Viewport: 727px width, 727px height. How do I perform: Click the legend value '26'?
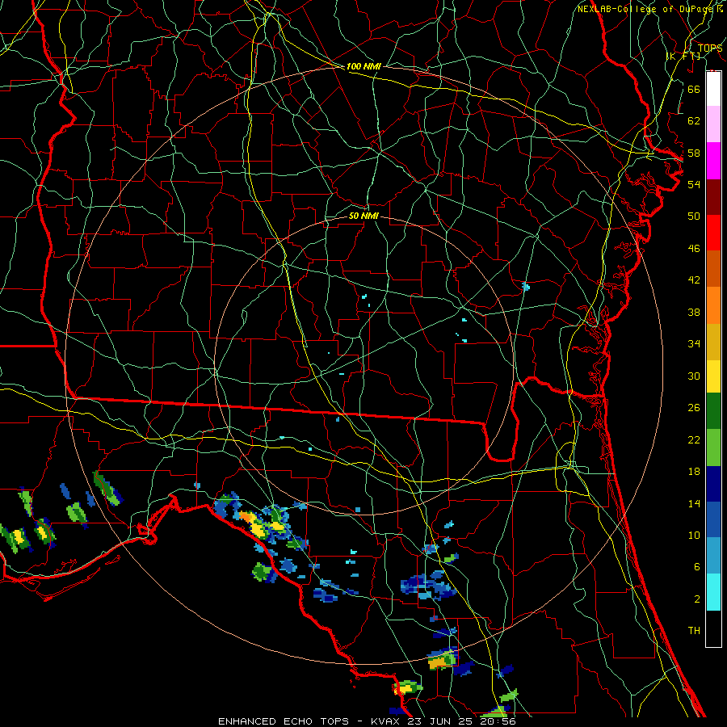[694, 408]
